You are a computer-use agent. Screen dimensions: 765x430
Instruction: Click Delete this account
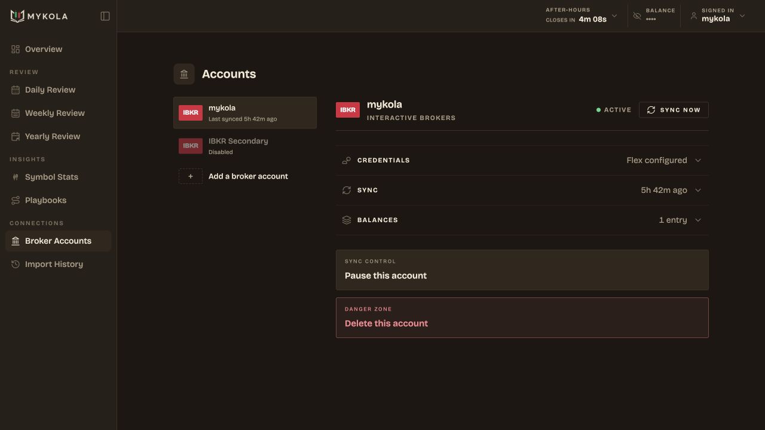[x=522, y=318]
